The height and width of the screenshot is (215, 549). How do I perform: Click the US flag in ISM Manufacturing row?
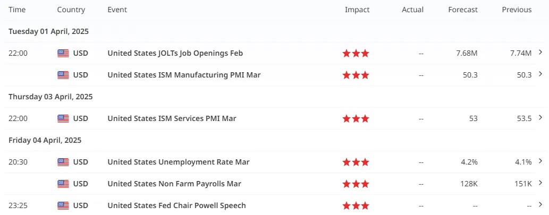[63, 75]
